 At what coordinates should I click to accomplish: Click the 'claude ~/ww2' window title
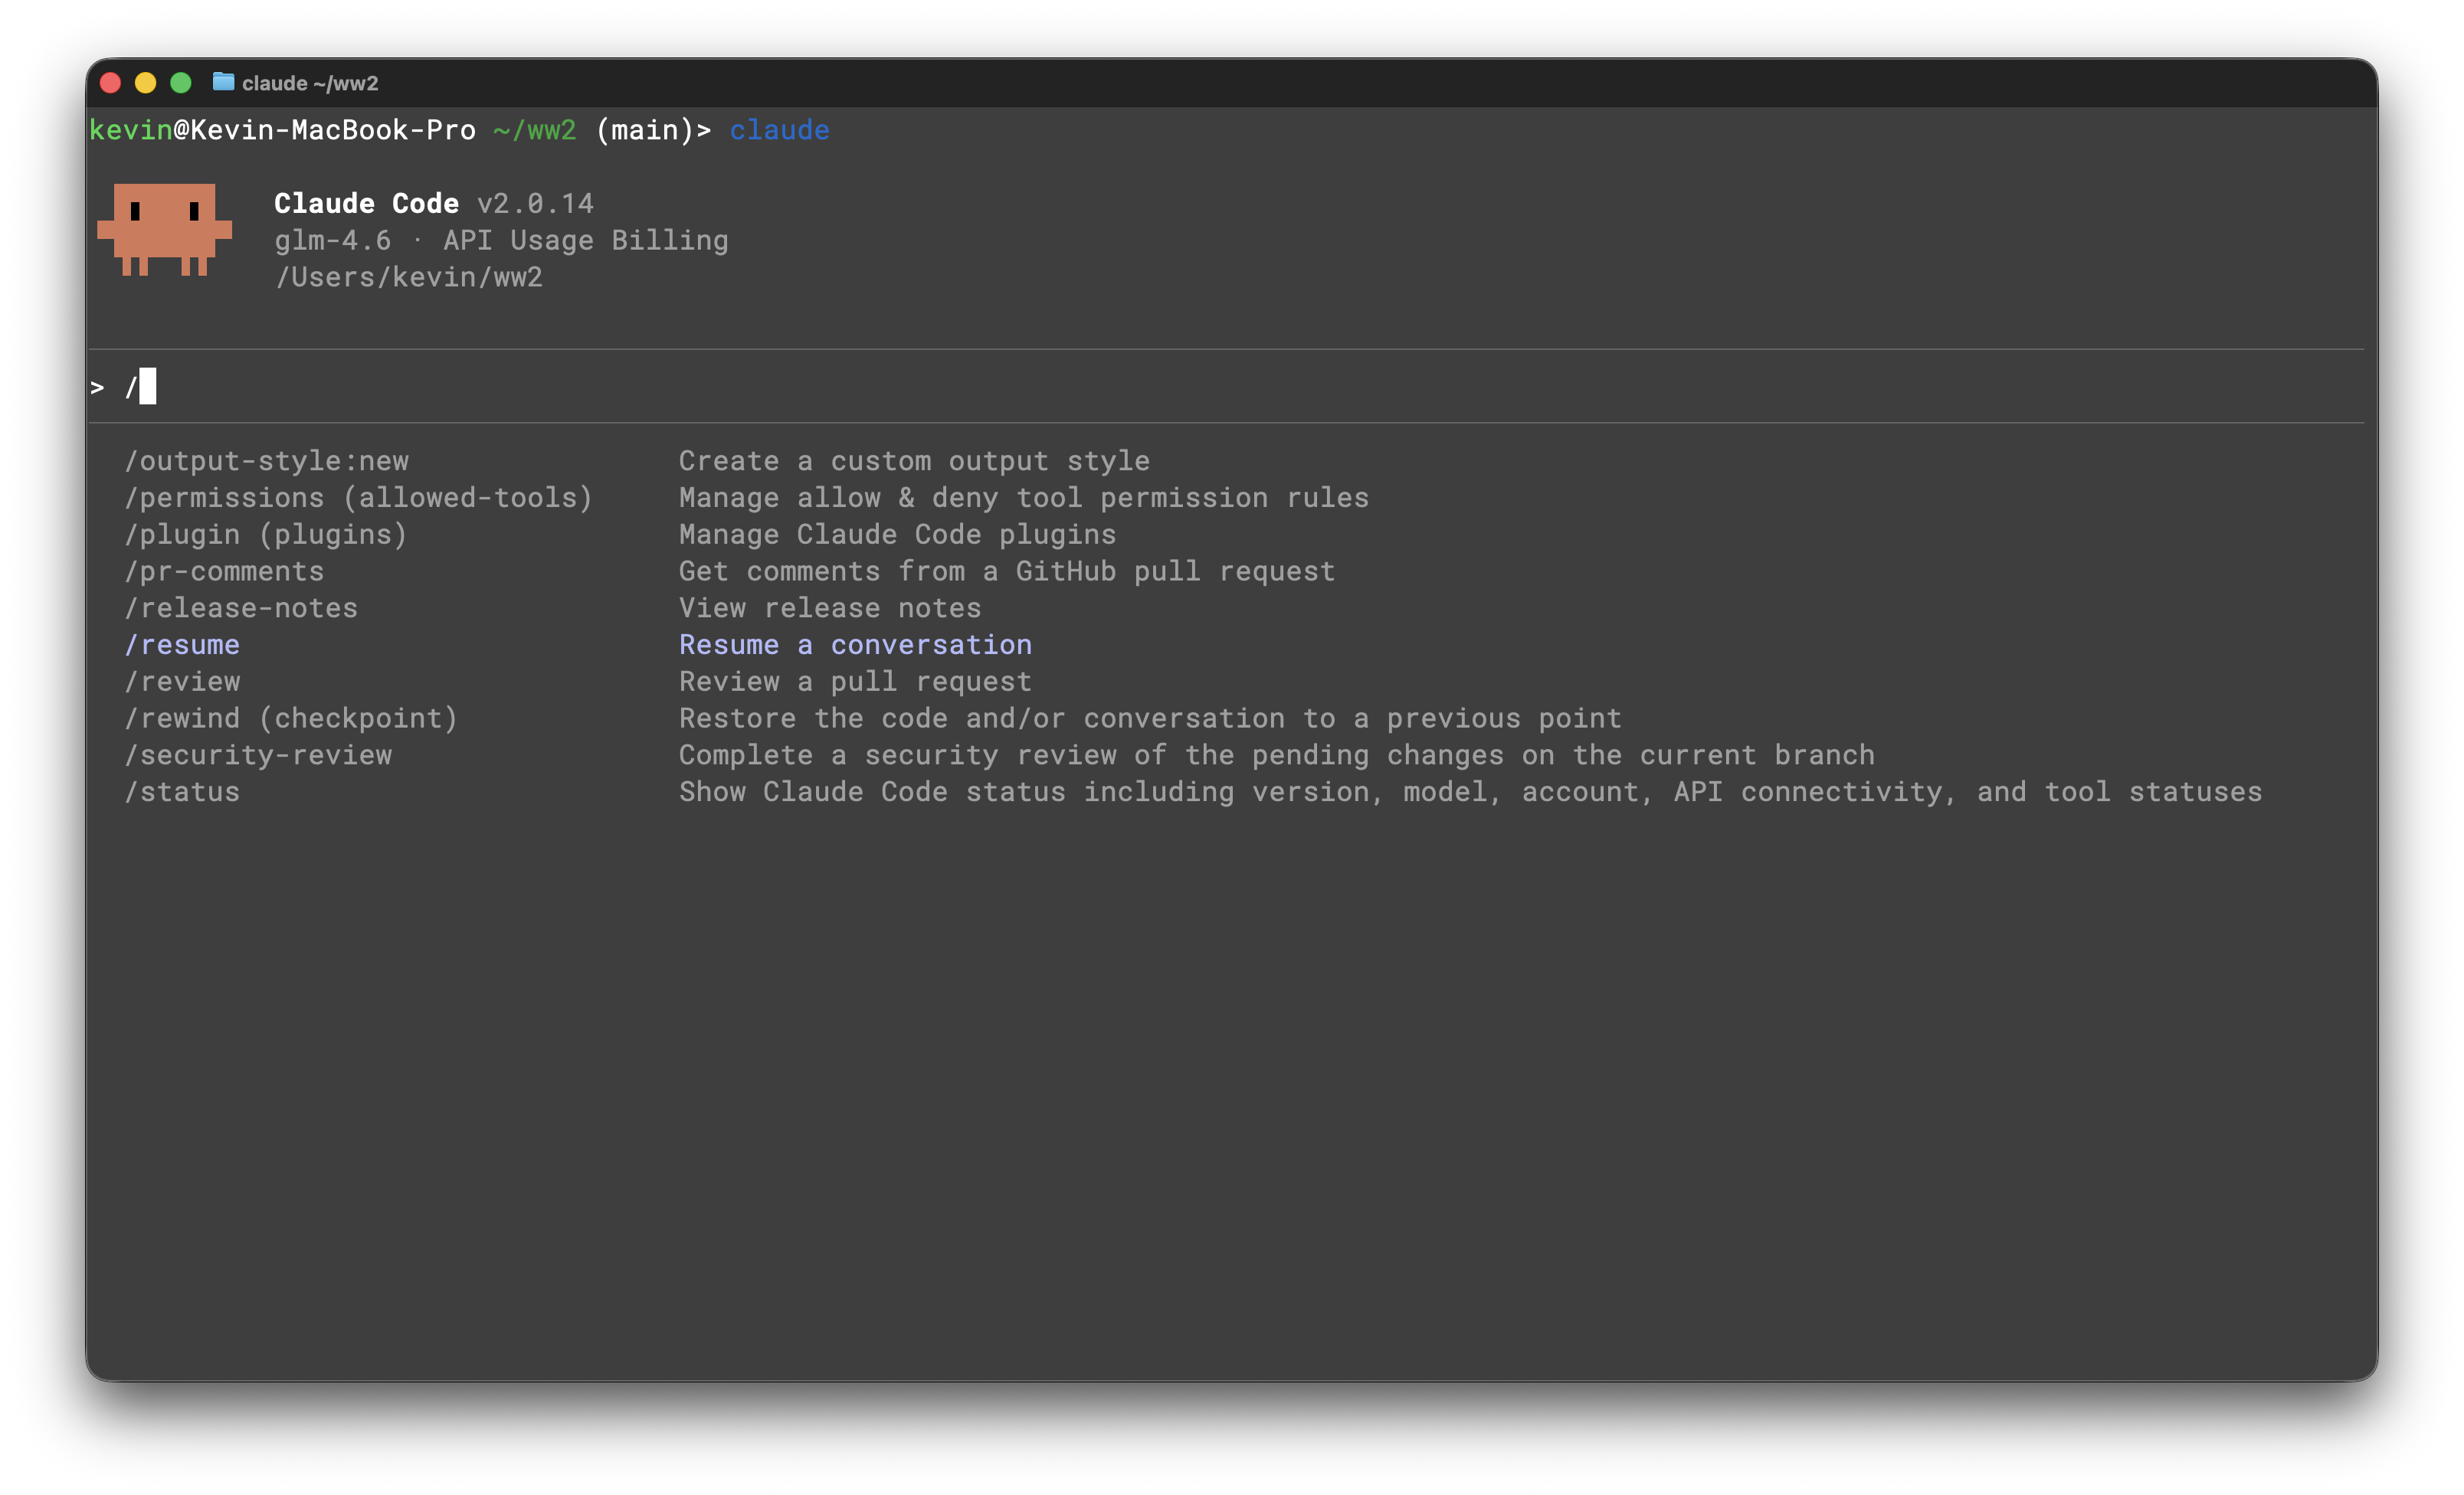(310, 83)
